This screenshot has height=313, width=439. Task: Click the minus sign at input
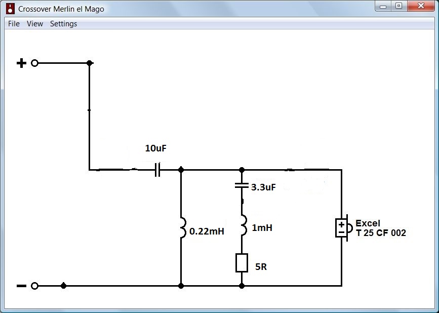click(21, 286)
